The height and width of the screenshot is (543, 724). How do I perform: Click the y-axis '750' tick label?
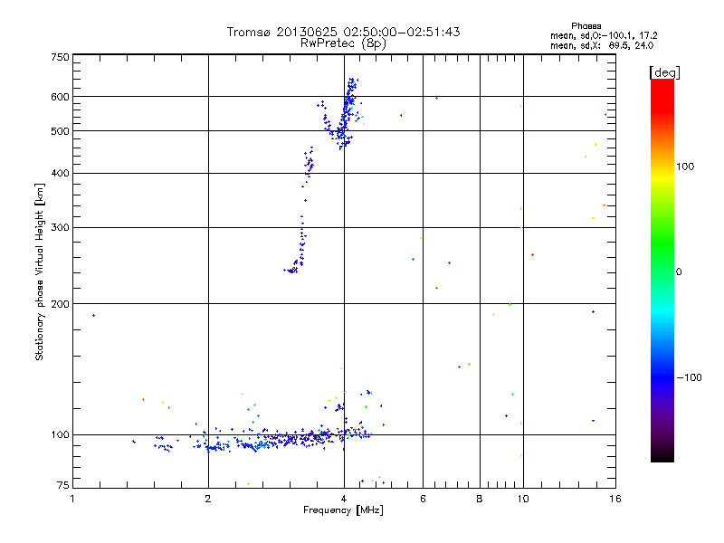[60, 57]
